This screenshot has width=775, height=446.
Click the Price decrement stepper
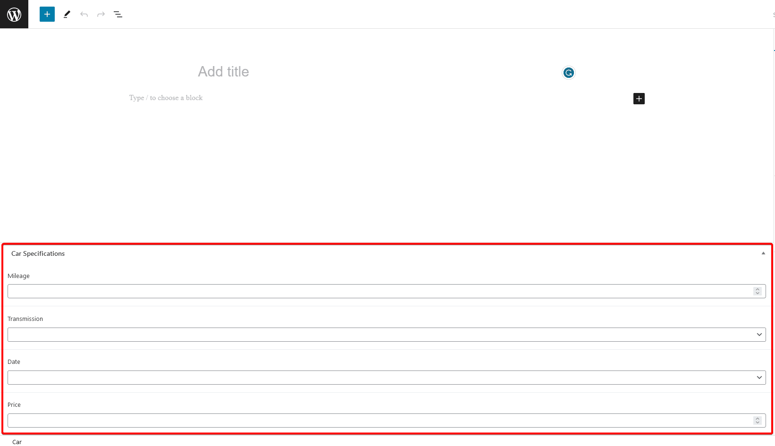(x=758, y=422)
